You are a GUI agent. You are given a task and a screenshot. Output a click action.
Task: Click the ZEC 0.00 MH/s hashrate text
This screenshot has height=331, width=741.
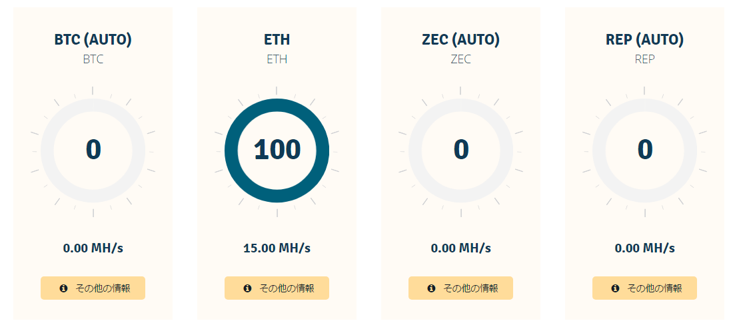coord(461,248)
